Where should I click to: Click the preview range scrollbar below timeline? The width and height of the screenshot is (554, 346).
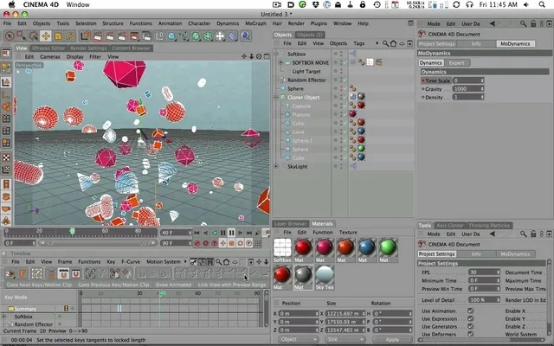coord(97,243)
